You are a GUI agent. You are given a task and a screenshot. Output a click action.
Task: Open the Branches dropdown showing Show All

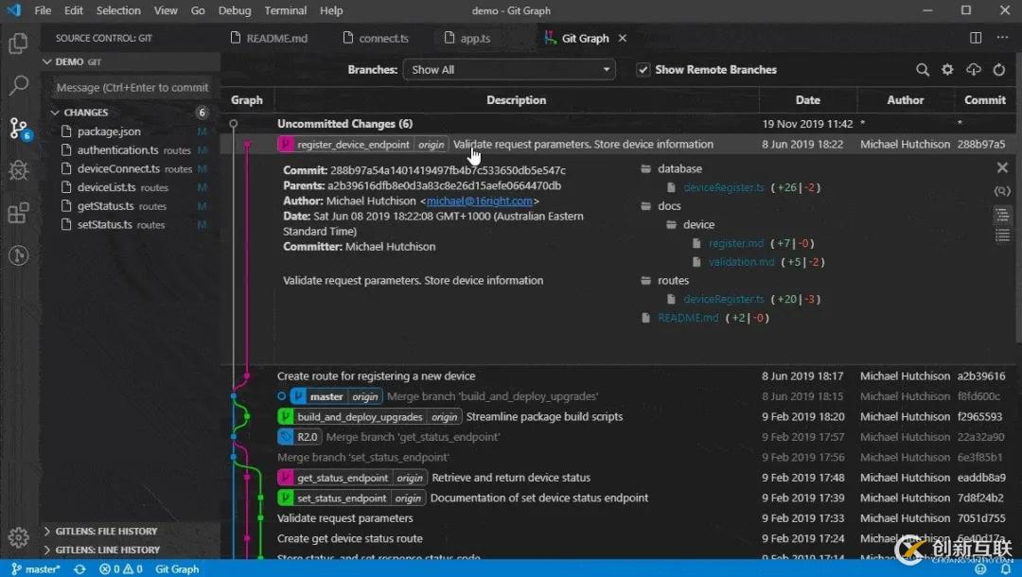click(509, 70)
